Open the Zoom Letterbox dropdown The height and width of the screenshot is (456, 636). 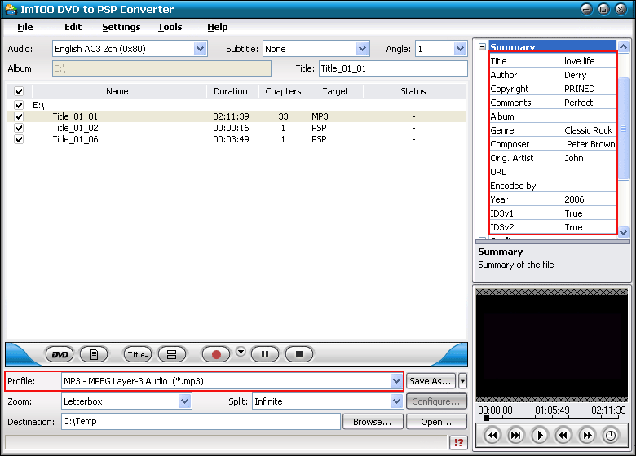pyautogui.click(x=184, y=401)
